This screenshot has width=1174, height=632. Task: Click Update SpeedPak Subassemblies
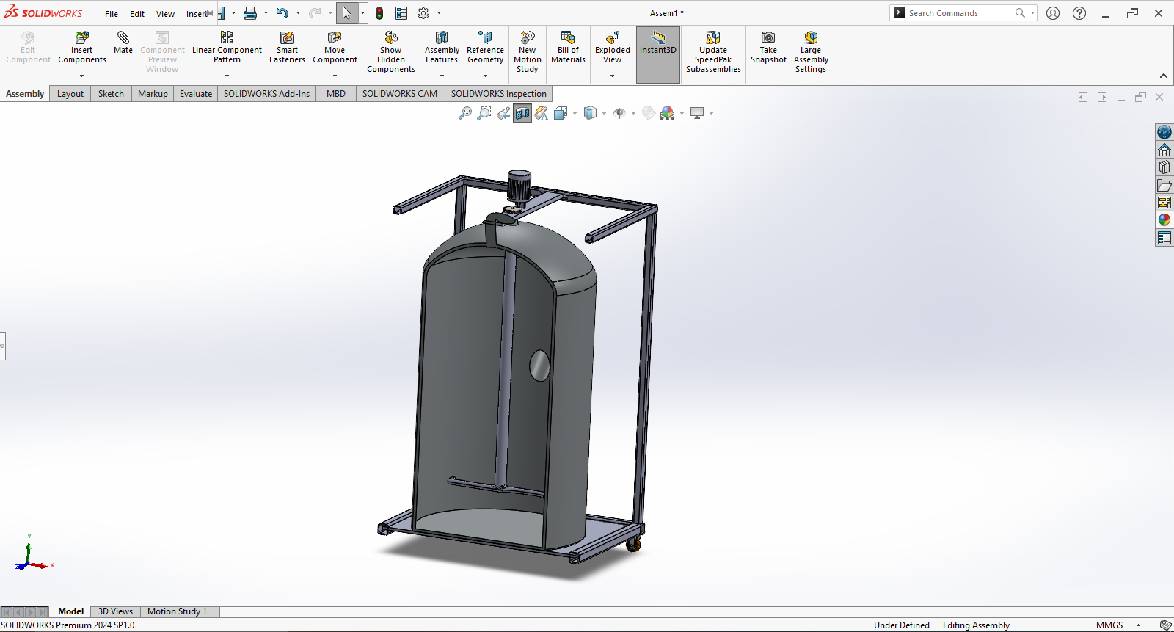coord(713,51)
